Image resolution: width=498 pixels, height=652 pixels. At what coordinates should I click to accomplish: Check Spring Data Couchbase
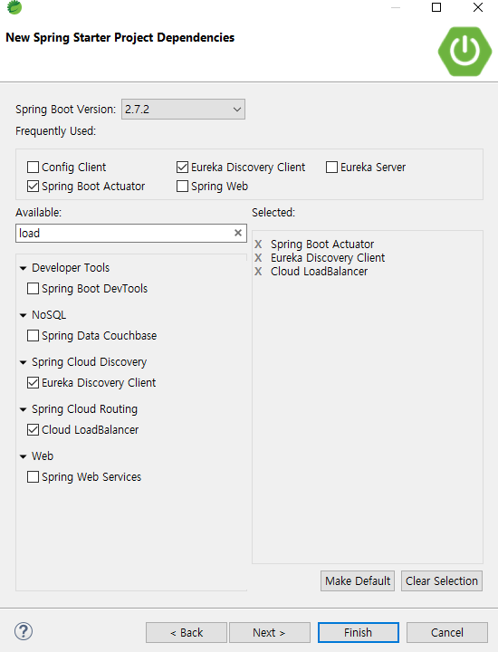pos(33,336)
